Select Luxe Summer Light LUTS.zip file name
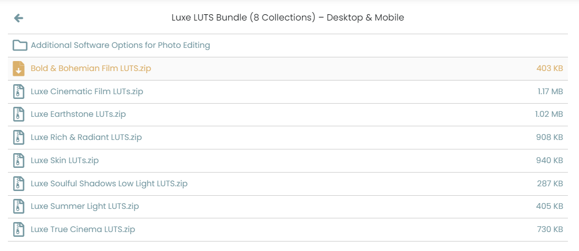This screenshot has width=579, height=251. [x=85, y=206]
